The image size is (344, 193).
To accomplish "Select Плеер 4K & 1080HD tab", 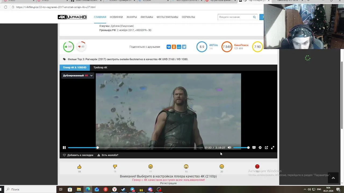I will click(75, 68).
